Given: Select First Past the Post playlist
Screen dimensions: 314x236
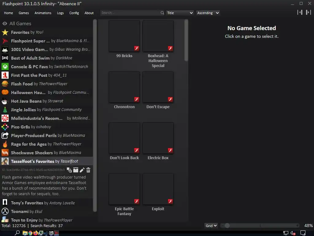Looking at the screenshot, I should click(x=47, y=75).
